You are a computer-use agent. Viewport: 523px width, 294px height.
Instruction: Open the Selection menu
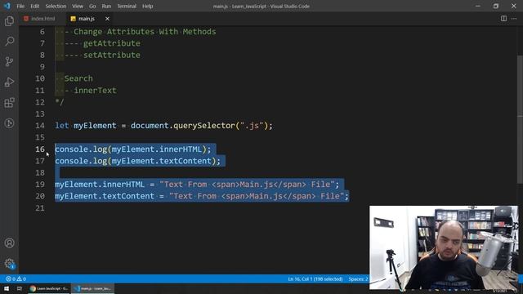point(56,6)
